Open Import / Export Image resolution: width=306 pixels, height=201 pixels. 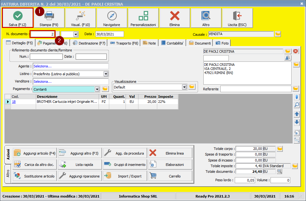[x=125, y=176]
